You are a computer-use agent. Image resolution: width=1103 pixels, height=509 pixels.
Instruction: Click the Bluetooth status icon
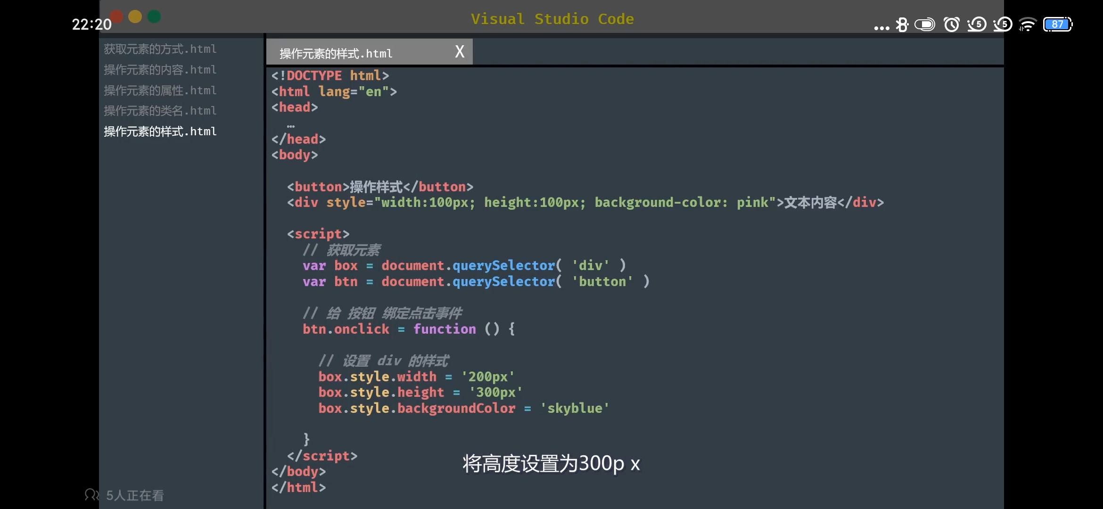pos(902,25)
